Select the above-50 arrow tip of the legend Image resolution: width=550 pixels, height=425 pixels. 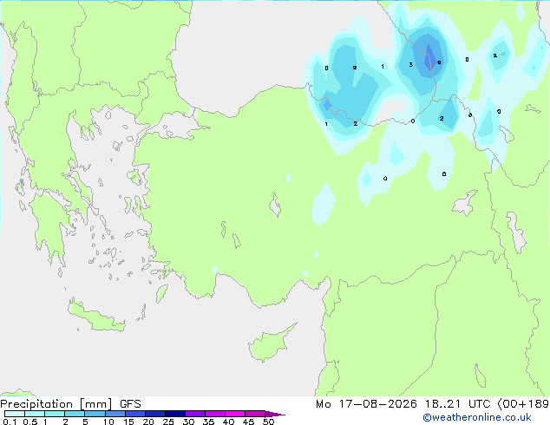pyautogui.click(x=275, y=414)
